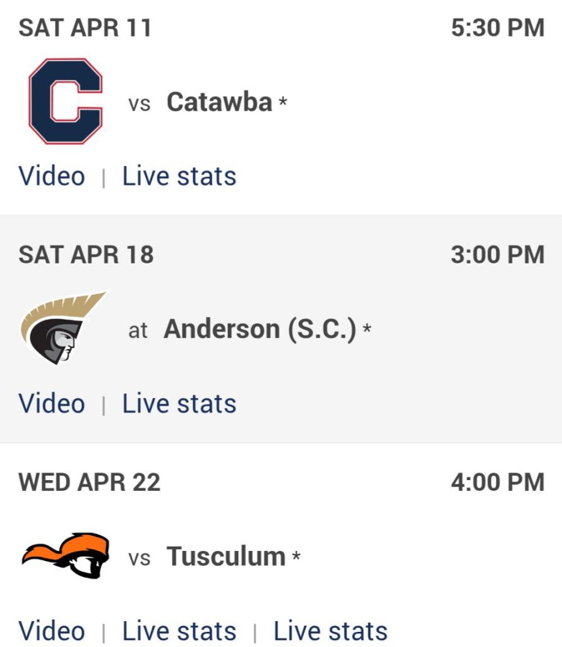The width and height of the screenshot is (562, 647).
Task: Select the SAT APR 11 date heading
Action: click(85, 28)
